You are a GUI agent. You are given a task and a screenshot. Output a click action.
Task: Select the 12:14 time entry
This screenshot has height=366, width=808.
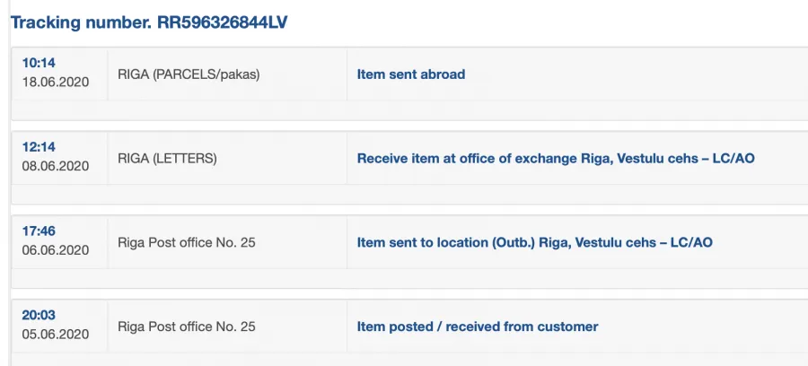[38, 147]
